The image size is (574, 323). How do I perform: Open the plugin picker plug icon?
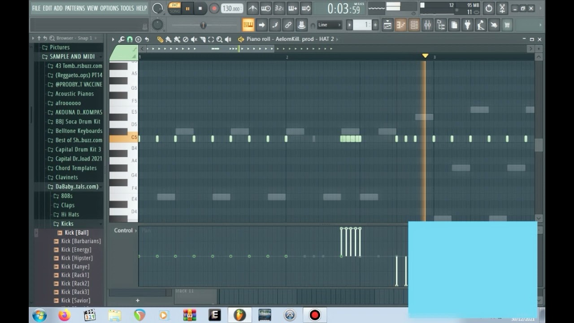(467, 25)
